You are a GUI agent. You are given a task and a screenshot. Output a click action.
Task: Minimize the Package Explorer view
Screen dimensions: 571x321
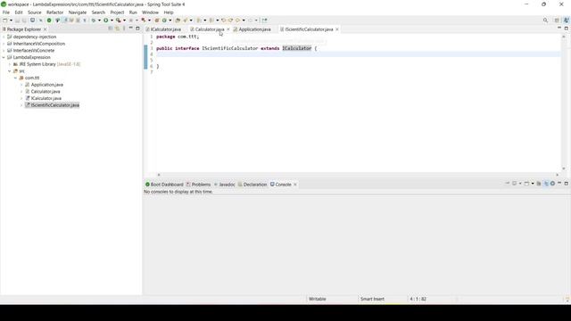pos(131,29)
